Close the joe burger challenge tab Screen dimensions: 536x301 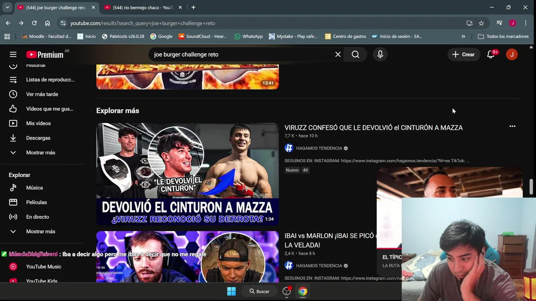pos(93,8)
